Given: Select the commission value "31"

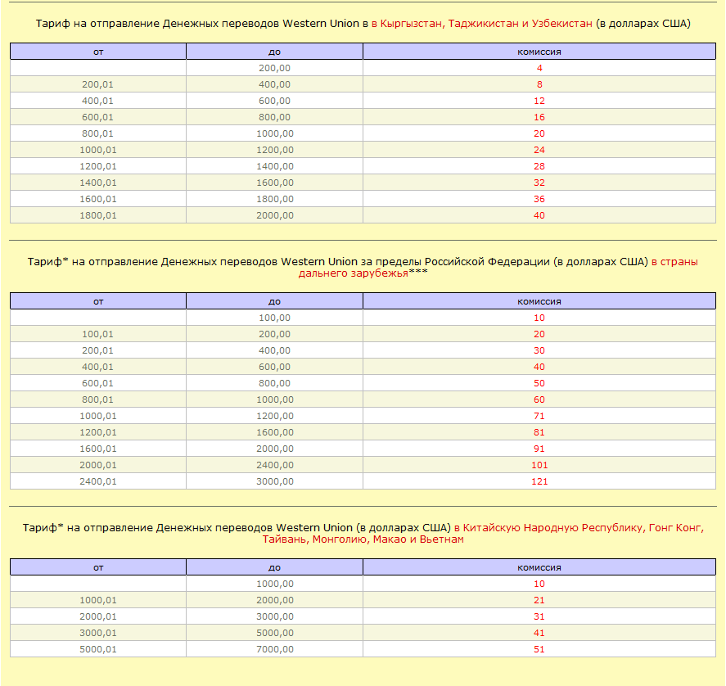Looking at the screenshot, I should pos(539,616).
